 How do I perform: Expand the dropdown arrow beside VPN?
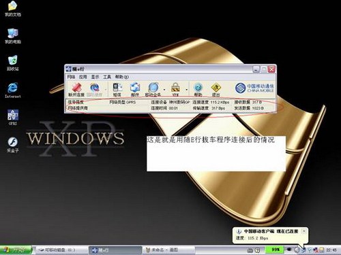click(x=187, y=90)
